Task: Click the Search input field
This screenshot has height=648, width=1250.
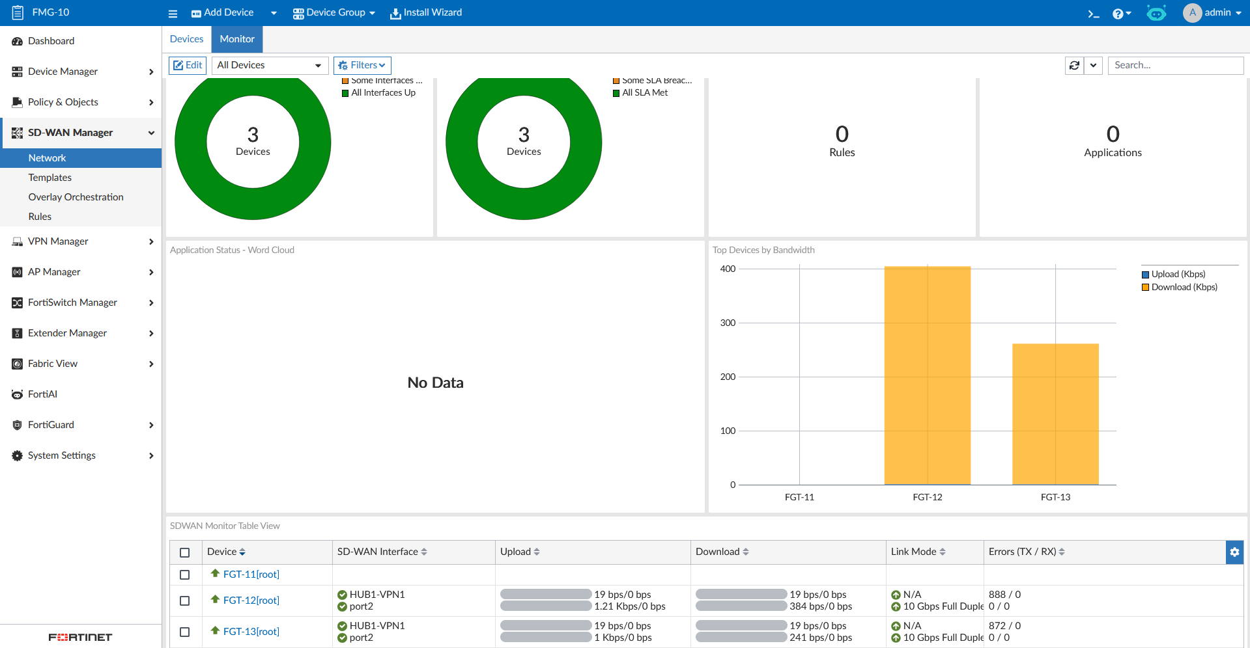Action: pos(1175,65)
